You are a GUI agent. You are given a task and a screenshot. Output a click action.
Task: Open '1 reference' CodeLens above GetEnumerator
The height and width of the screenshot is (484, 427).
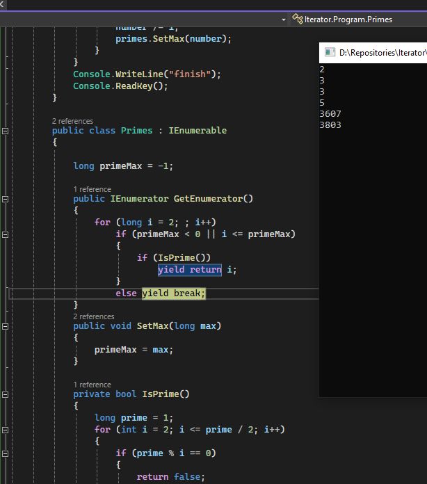point(92,189)
